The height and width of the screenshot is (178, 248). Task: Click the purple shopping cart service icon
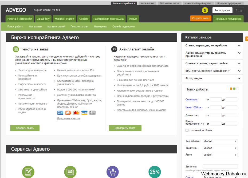pyautogui.click(x=112, y=172)
